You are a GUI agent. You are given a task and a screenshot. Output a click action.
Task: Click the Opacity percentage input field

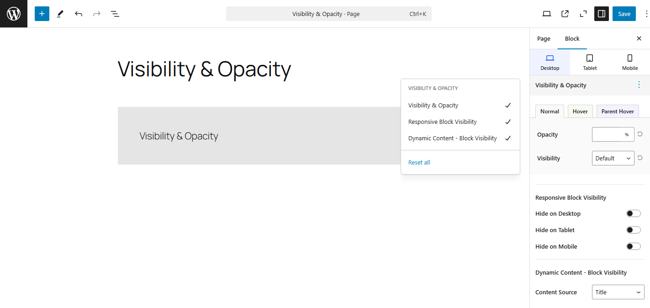tap(608, 134)
